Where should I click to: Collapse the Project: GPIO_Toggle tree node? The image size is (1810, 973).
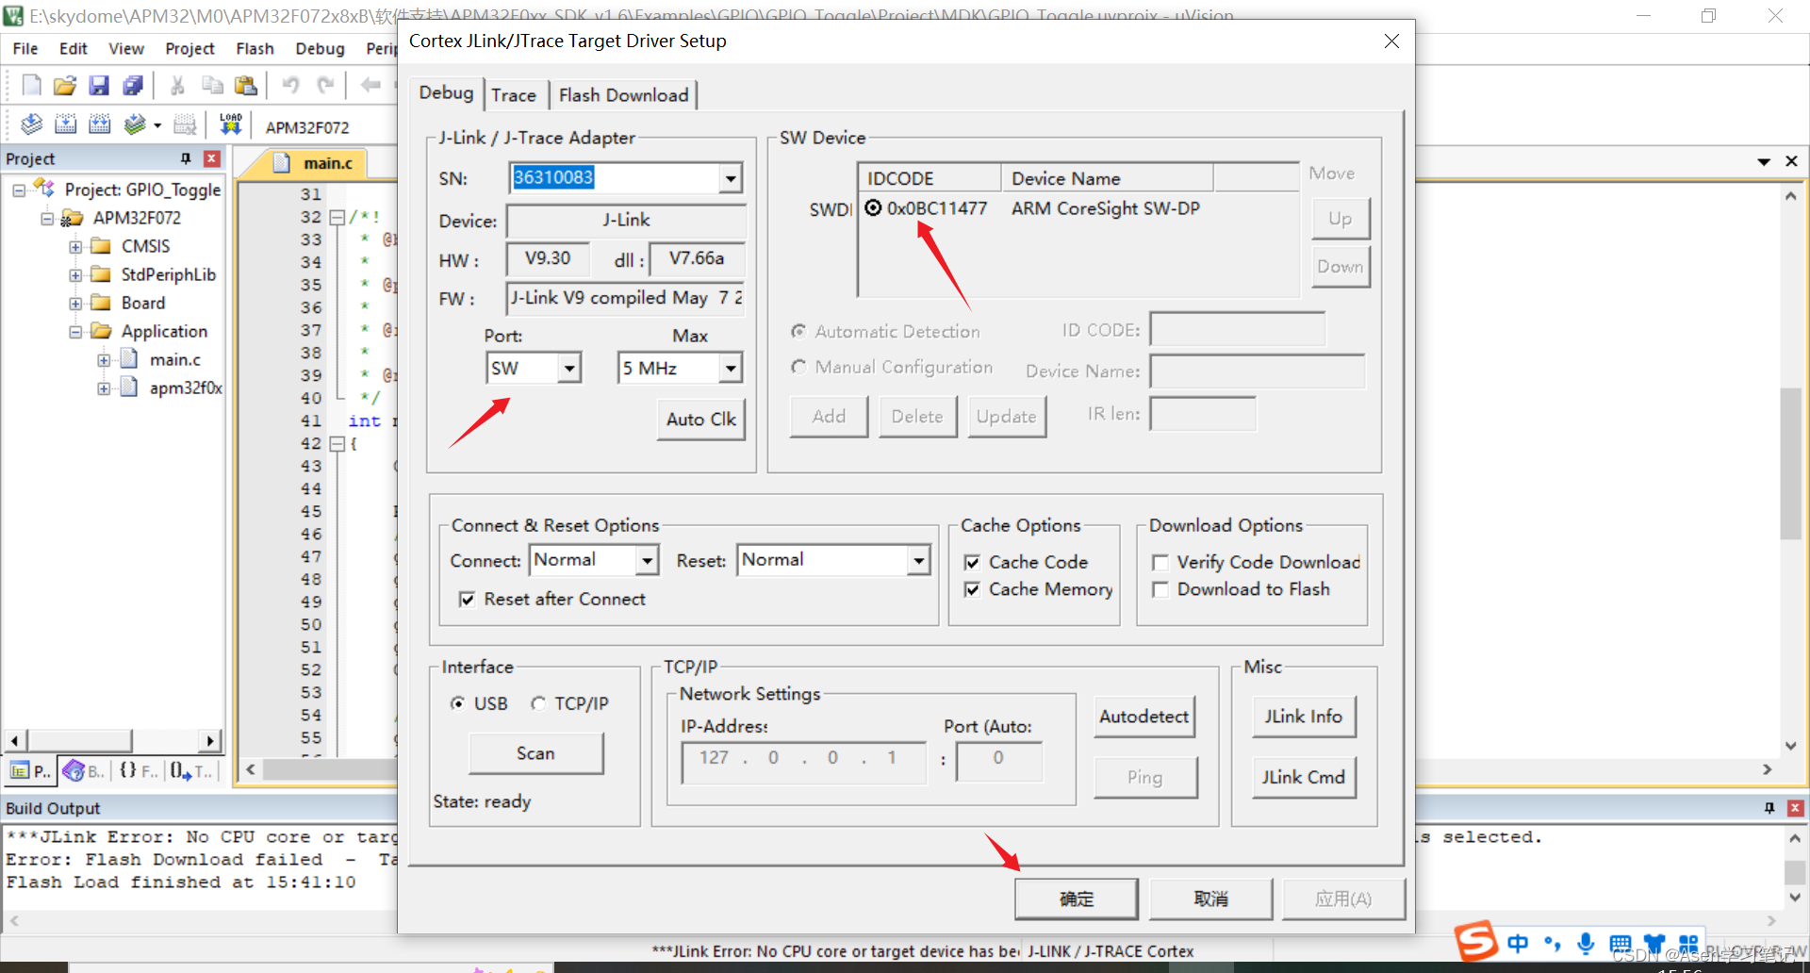pos(19,190)
